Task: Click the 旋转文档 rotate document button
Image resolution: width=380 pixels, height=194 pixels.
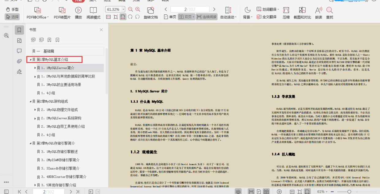Action: (x=151, y=14)
